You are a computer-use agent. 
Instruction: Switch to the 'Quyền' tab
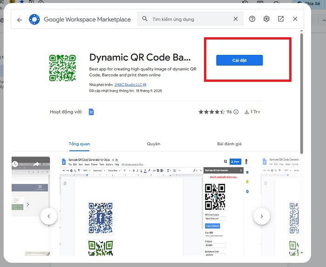pos(153,144)
